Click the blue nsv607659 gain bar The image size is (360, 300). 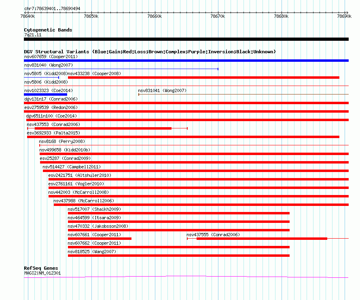(186, 61)
